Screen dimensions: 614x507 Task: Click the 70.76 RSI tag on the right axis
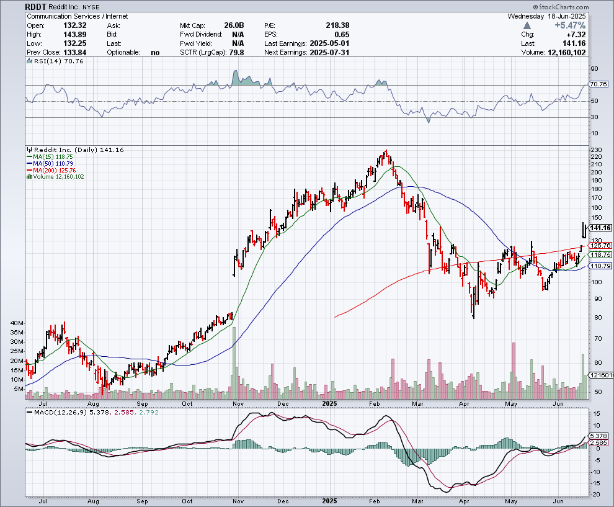(598, 84)
